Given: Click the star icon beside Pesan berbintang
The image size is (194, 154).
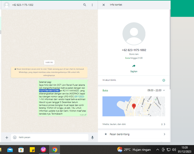Looking at the screenshot, I should pos(106,134).
